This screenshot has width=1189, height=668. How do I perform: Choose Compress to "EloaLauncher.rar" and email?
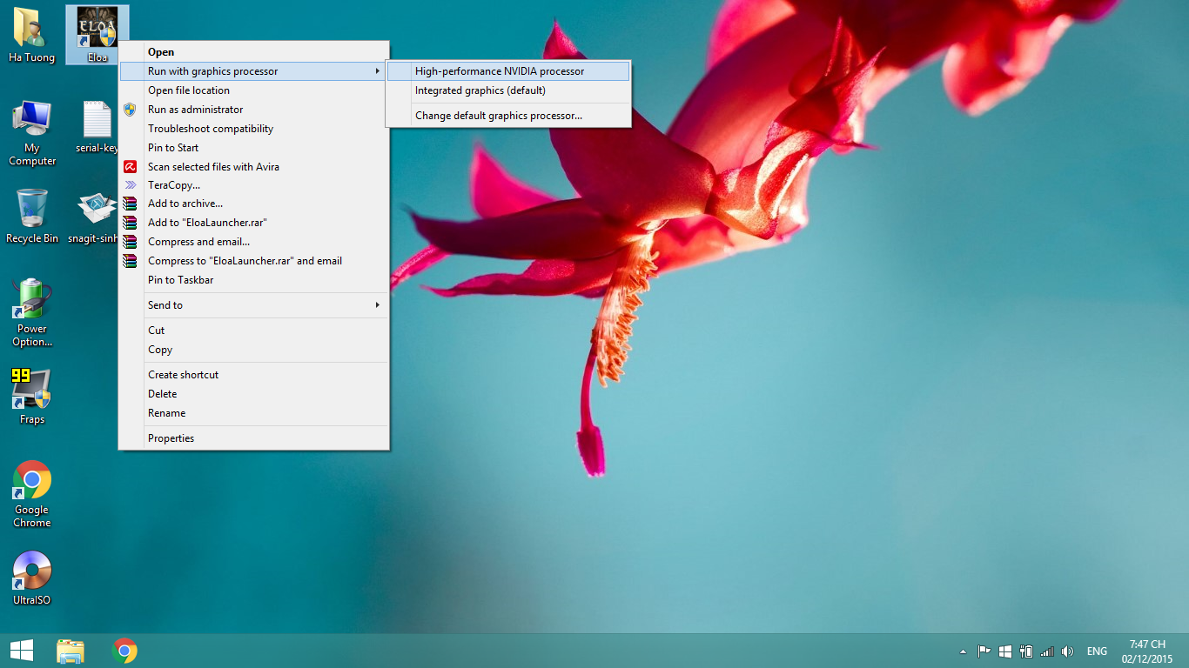(253, 261)
